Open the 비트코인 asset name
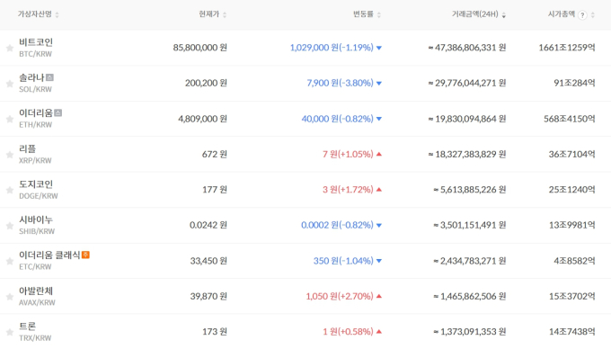The image size is (611, 349). (36, 42)
